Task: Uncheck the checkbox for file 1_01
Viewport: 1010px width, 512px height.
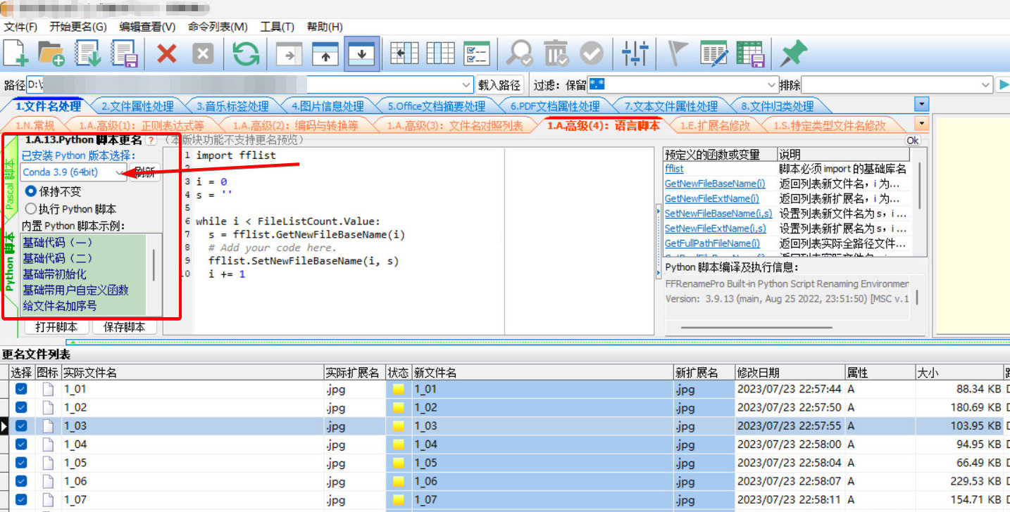Action: click(21, 389)
